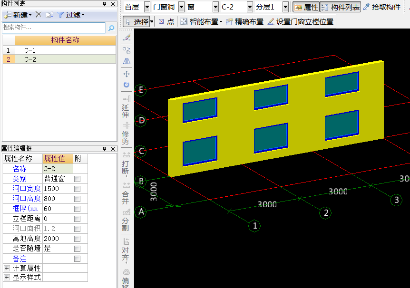Toggle the checkbox for 框厚 row

pos(78,209)
